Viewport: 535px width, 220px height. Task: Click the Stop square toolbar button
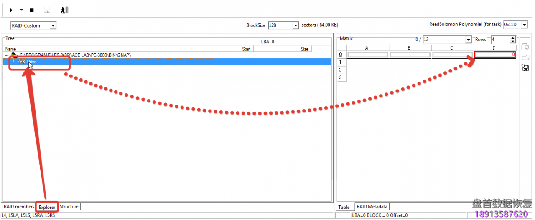pyautogui.click(x=32, y=10)
